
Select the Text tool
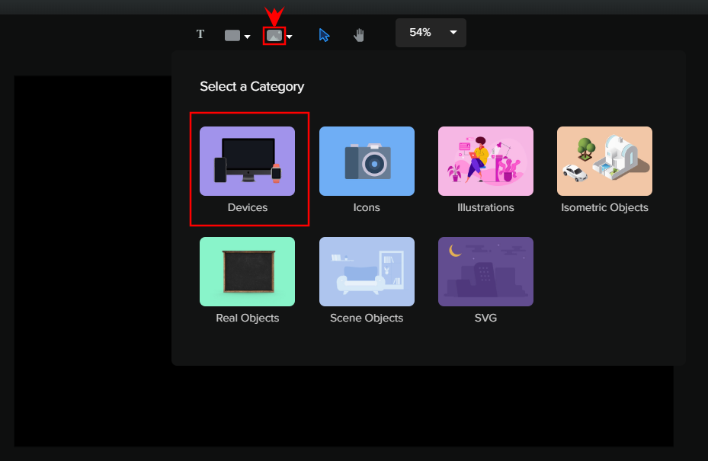click(x=200, y=34)
